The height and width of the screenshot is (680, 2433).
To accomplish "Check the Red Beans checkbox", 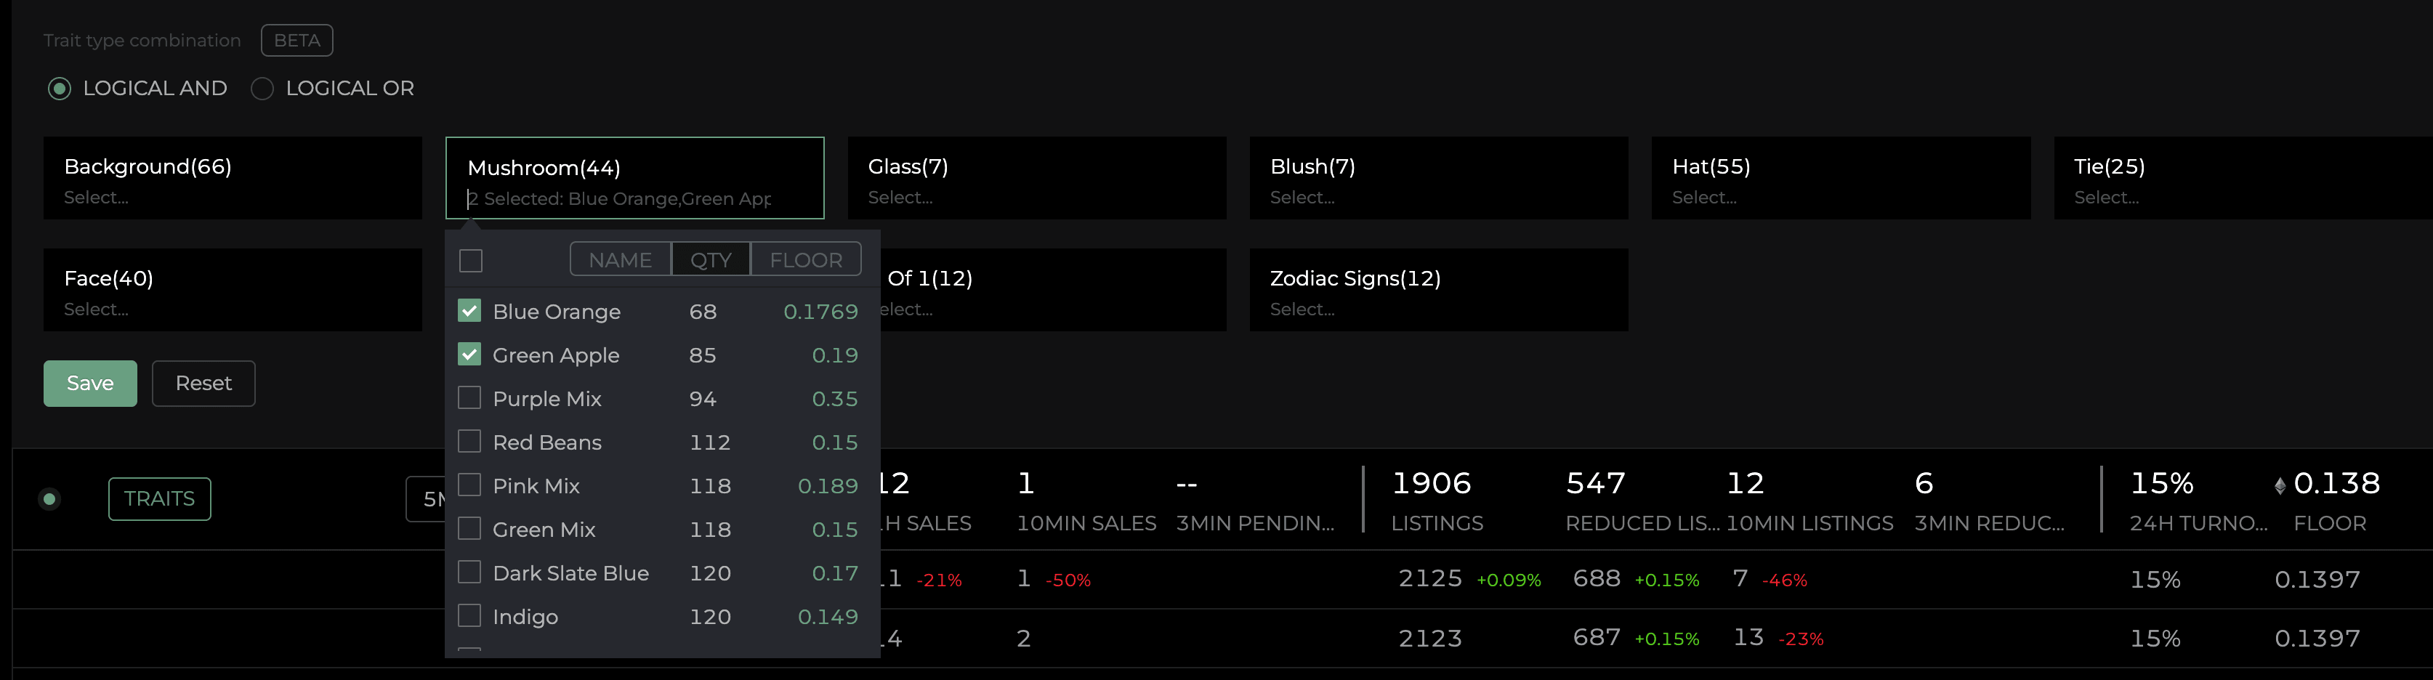I will coord(469,441).
